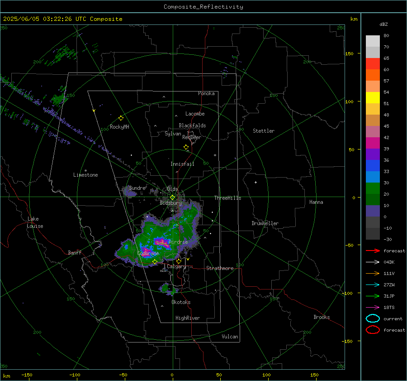Click the Drumheller city label
Viewport: 407px width, 381px height.
(265, 223)
